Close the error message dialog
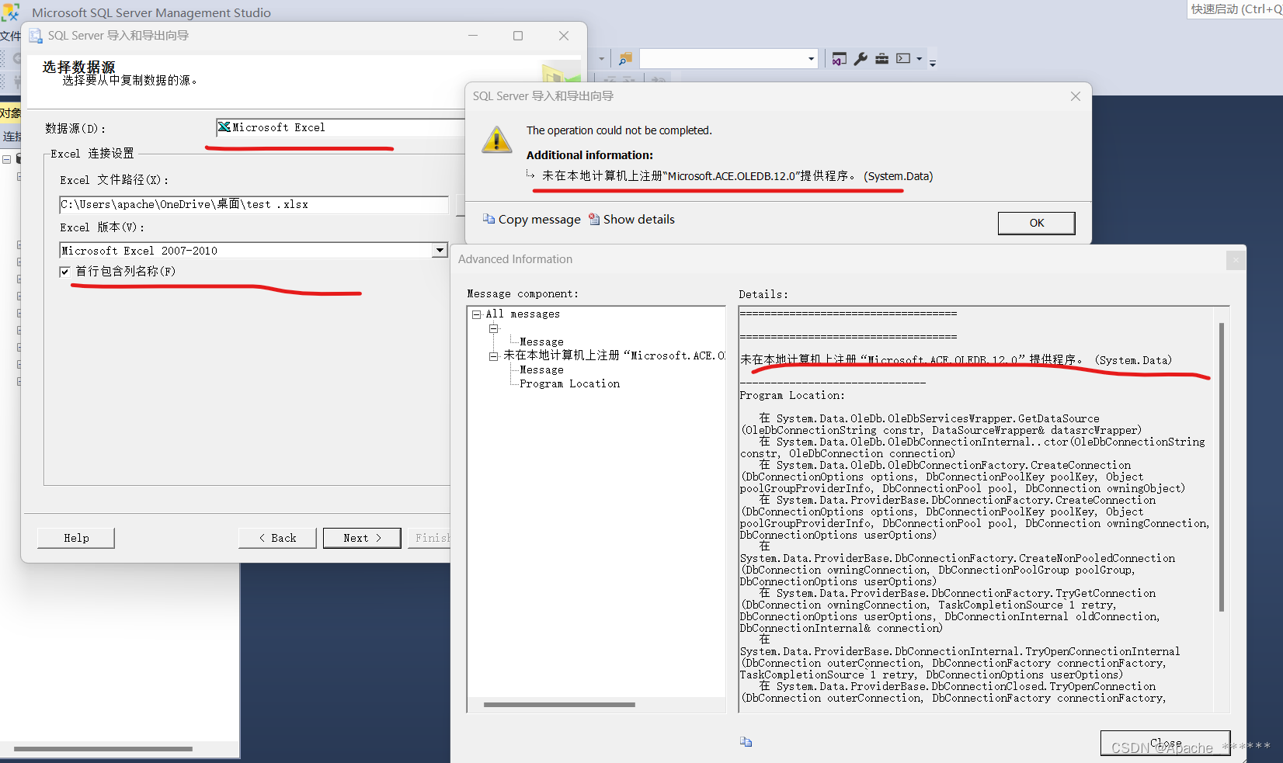This screenshot has width=1283, height=763. [x=1075, y=96]
